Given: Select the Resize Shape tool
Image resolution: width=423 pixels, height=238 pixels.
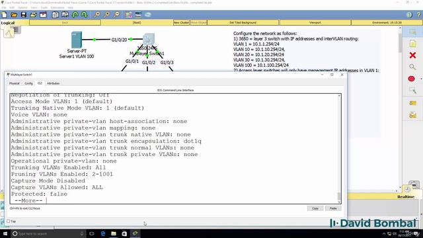Looking at the screenshot, I should [412, 90].
